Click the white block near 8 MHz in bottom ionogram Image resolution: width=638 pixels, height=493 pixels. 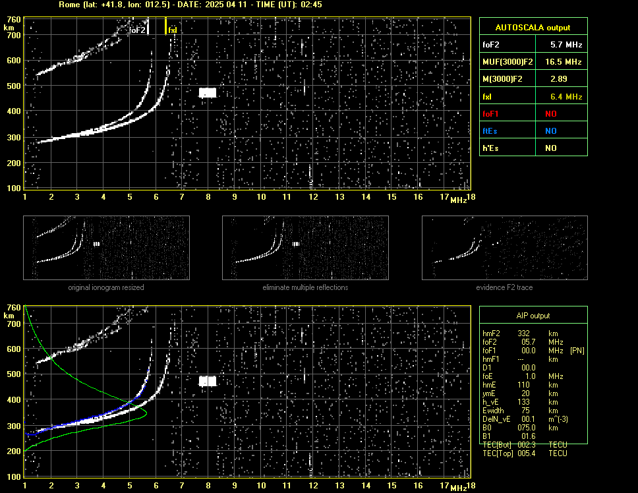(x=208, y=381)
